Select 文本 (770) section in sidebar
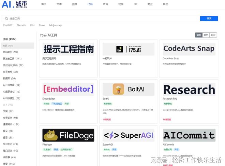Screen dimensions: 225x166 pyautogui.click(x=8, y=105)
